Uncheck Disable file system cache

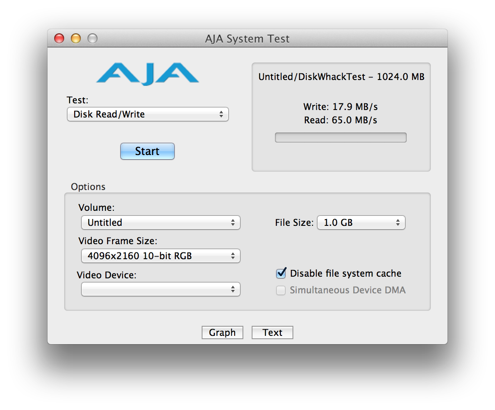click(281, 273)
